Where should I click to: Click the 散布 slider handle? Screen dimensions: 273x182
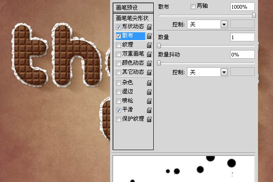pos(254,15)
